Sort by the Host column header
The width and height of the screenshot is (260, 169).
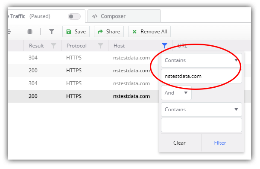119,46
